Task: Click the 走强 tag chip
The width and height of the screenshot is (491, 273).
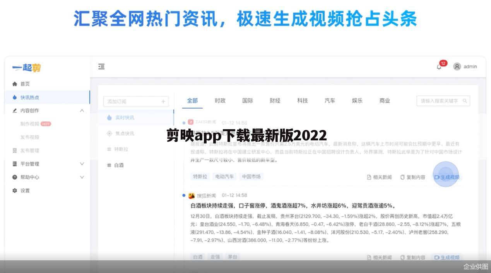Action: pos(215,257)
